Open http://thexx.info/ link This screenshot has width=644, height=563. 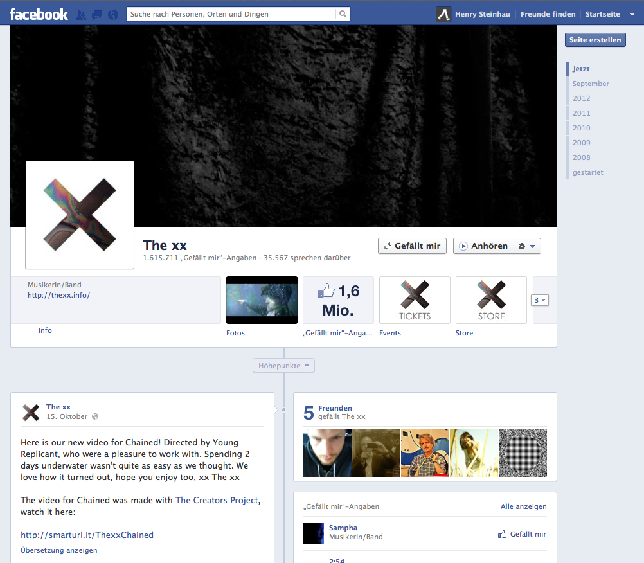pos(58,295)
